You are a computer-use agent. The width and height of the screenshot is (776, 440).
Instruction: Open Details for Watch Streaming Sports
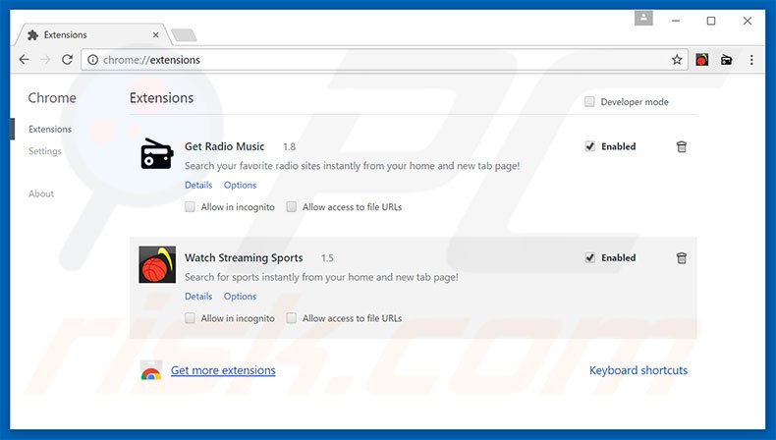tap(198, 297)
